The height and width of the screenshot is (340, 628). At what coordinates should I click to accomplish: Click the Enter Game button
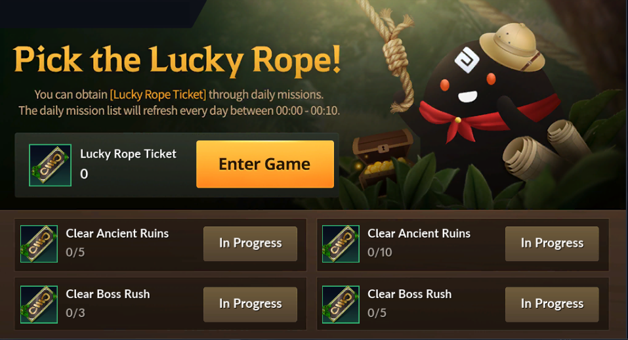click(264, 164)
